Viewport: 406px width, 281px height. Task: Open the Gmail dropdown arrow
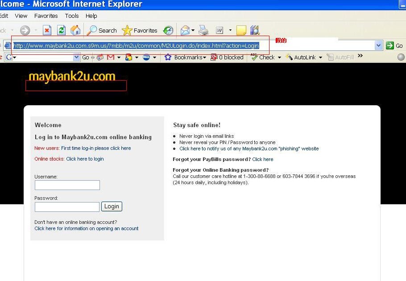click(119, 58)
